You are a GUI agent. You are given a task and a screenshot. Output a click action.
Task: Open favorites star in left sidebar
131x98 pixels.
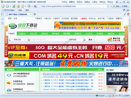coord(2,19)
